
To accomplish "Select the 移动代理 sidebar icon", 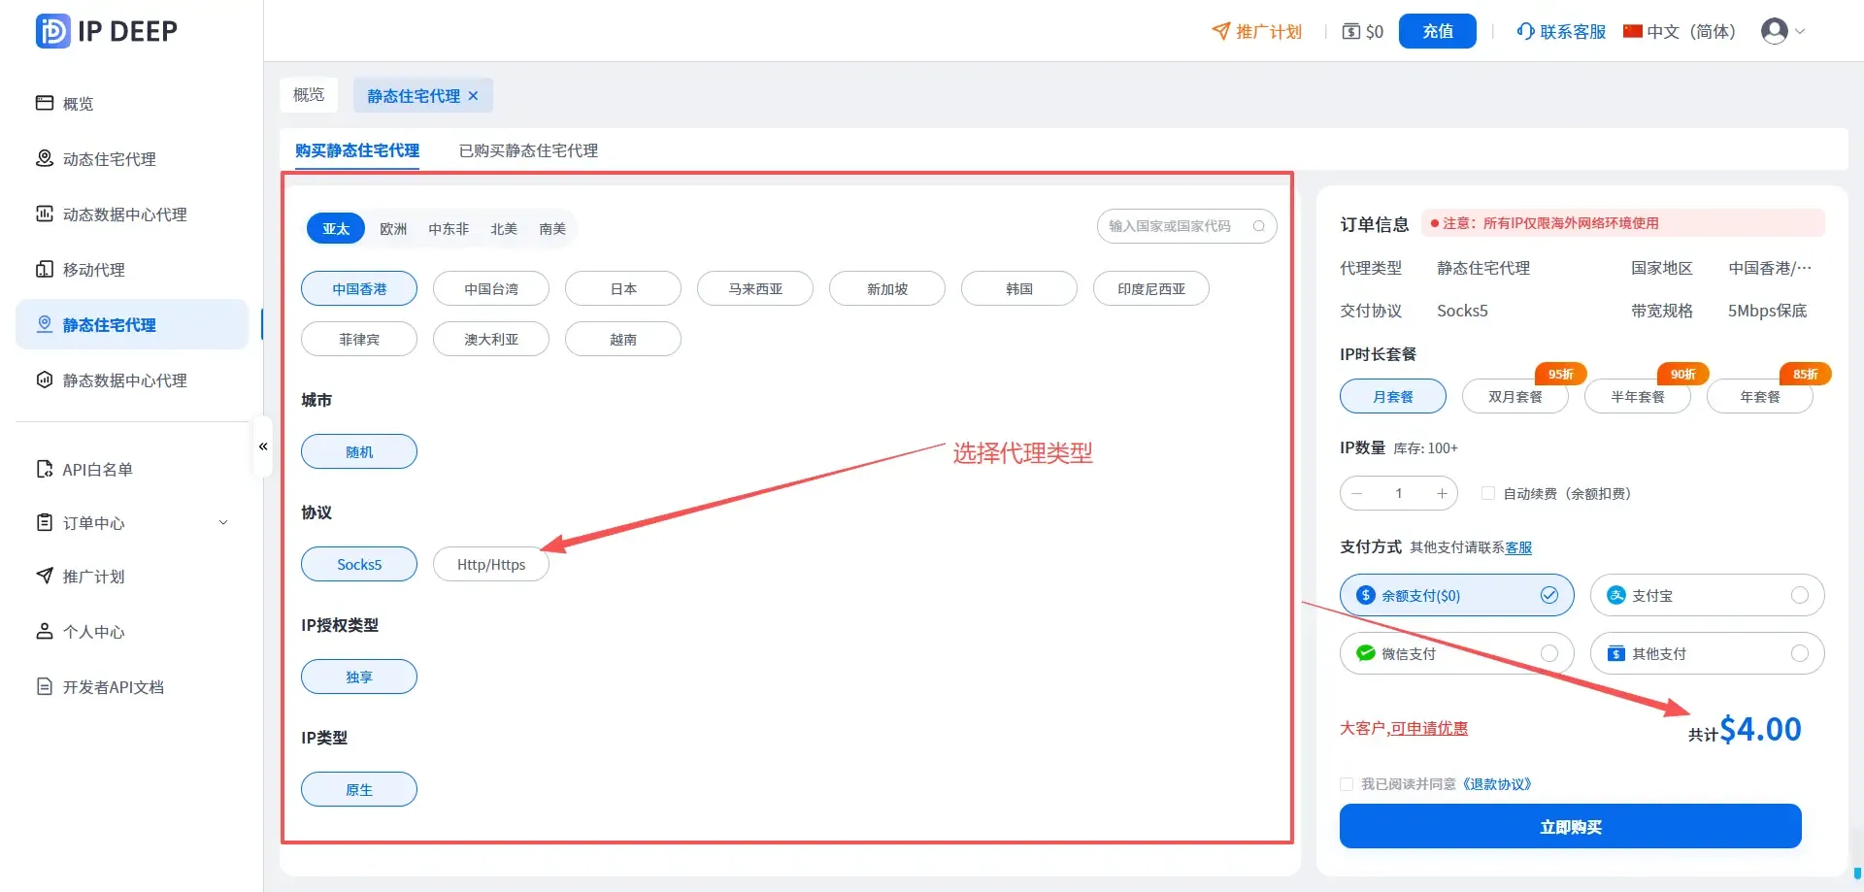I will click(45, 269).
